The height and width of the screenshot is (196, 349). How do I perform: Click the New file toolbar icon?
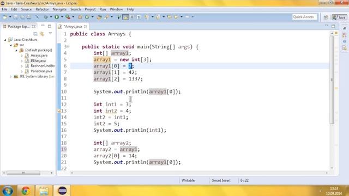pyautogui.click(x=5, y=17)
